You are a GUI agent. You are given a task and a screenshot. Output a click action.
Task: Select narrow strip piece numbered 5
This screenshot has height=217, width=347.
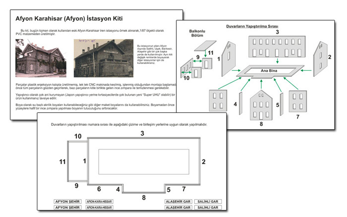click(x=282, y=104)
